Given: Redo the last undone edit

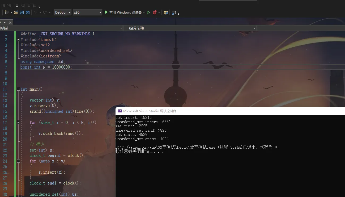Looking at the screenshot, I should [45, 12].
